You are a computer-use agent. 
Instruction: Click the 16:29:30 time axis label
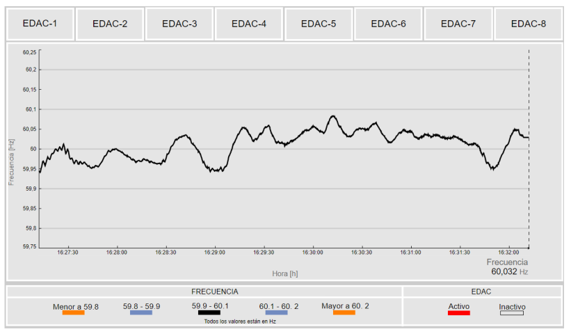pos(264,253)
